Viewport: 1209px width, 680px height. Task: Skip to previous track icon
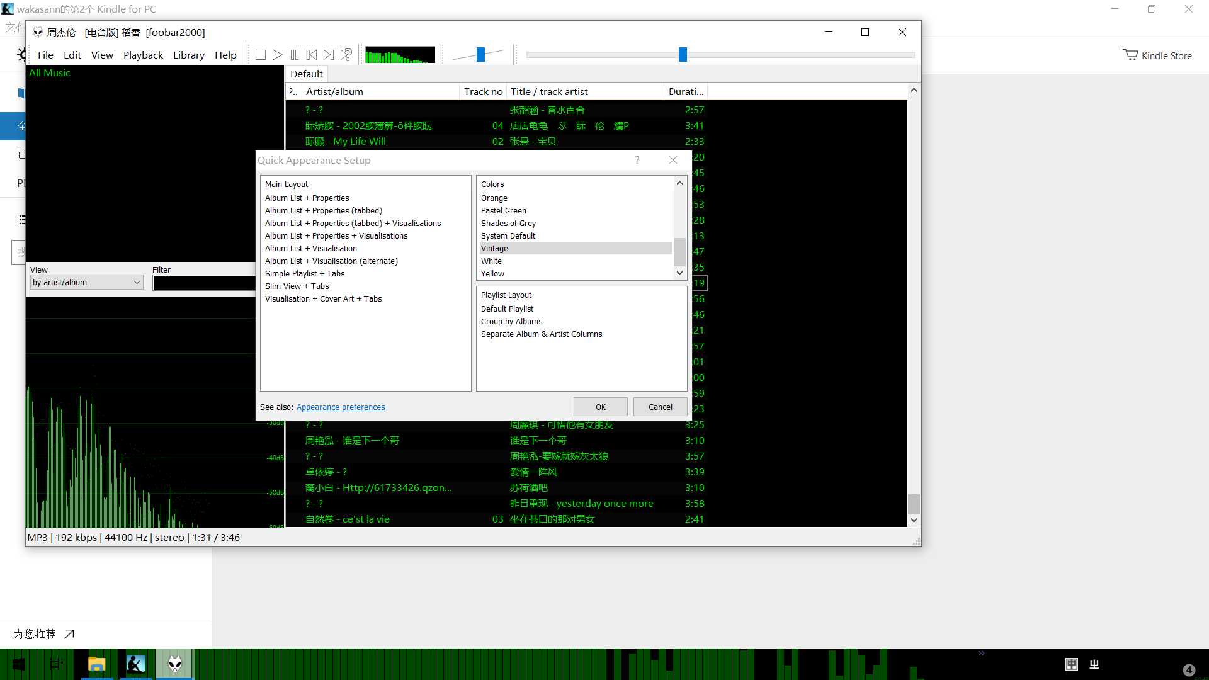pos(311,55)
